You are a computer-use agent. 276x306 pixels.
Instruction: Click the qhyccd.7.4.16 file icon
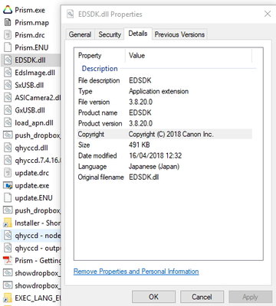click(x=8, y=160)
